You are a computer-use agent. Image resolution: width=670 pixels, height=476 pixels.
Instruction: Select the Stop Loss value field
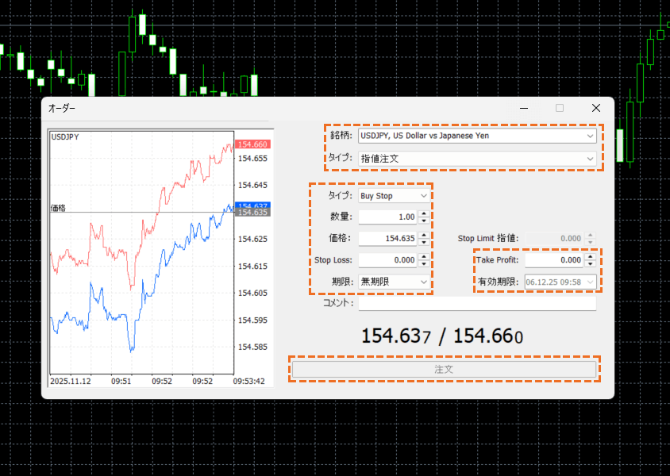coord(387,259)
